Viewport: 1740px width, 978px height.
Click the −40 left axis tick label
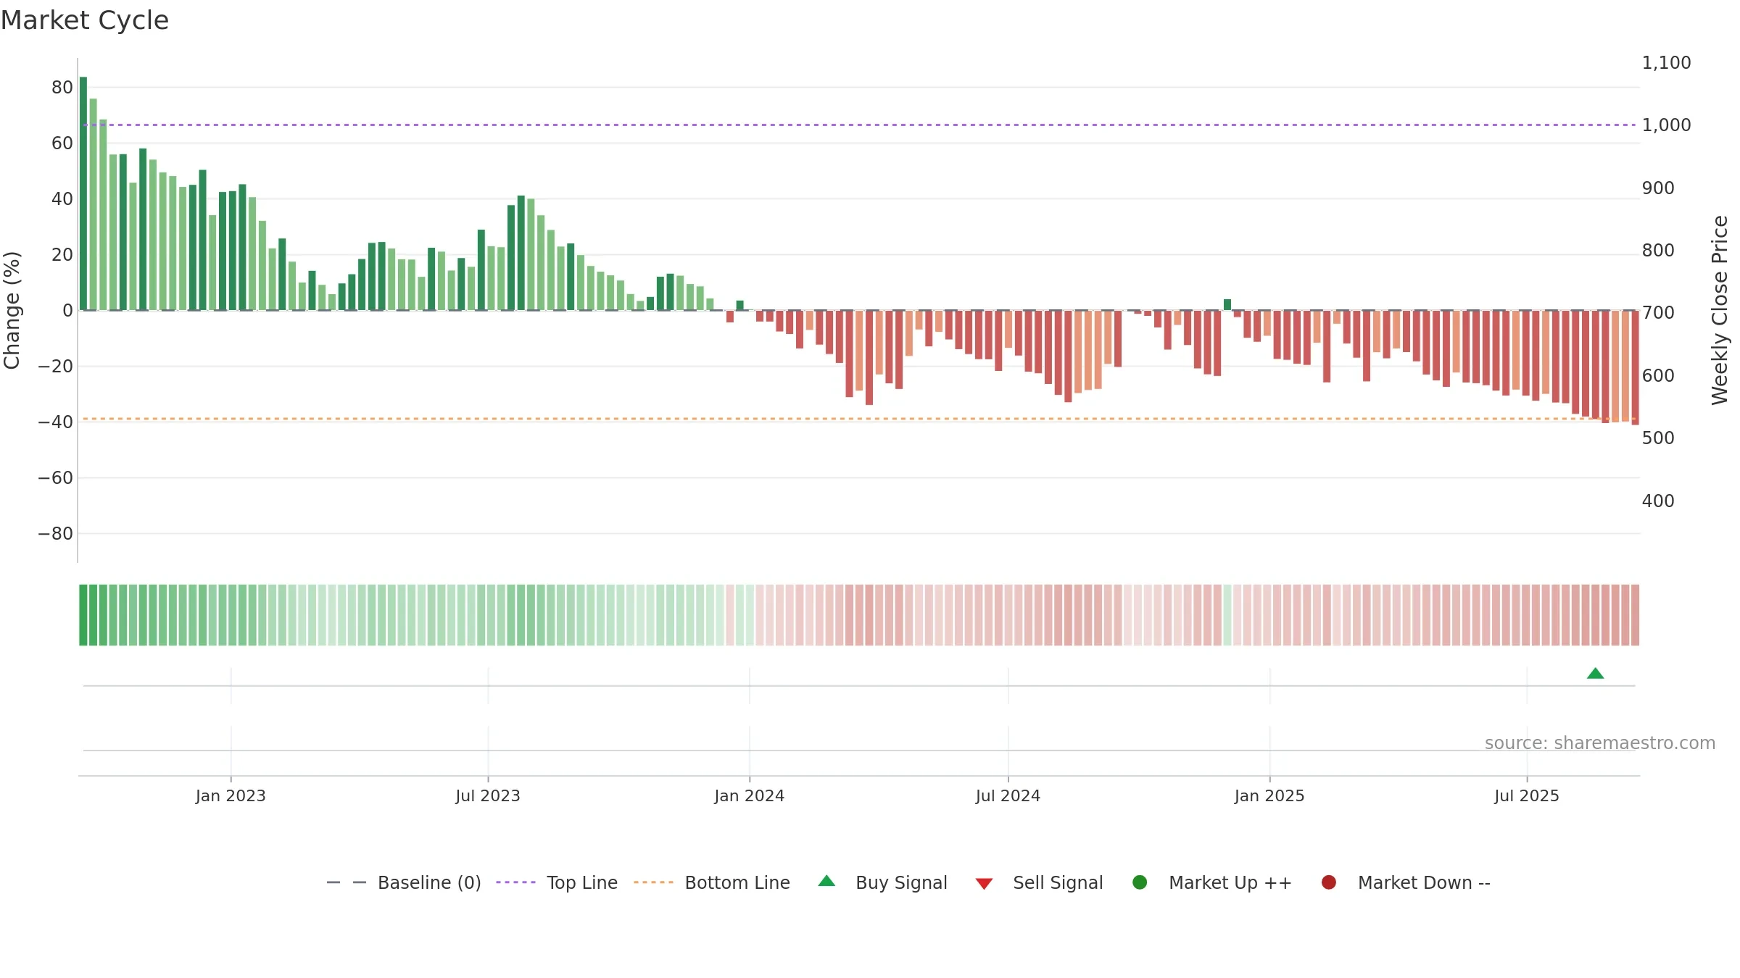56,422
